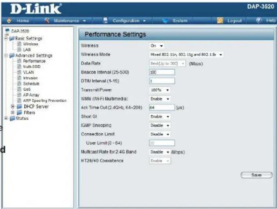Open the HT20/40 Coexistence dropdown
The height and width of the screenshot is (209, 277).
click(x=160, y=161)
